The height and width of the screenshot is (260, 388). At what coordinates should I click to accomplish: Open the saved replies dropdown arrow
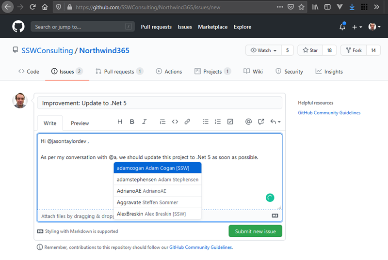tap(275, 122)
